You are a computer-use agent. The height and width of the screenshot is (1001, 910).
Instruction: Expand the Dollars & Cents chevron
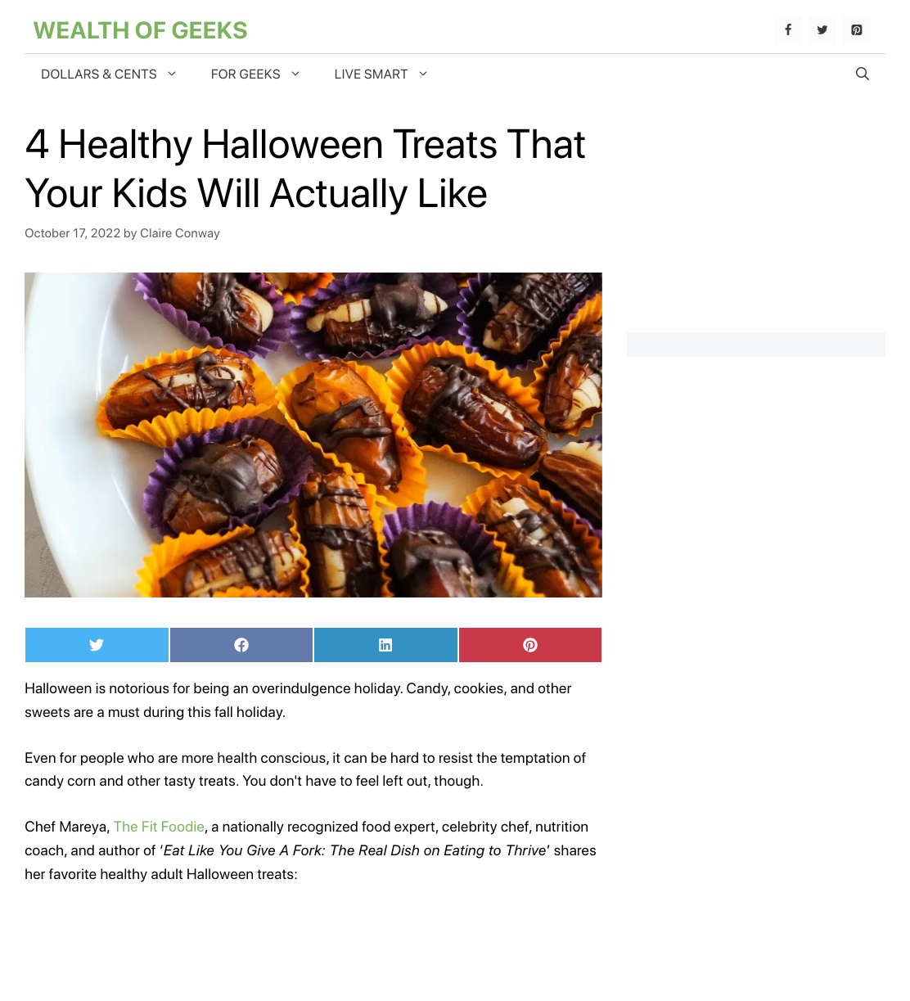click(172, 74)
